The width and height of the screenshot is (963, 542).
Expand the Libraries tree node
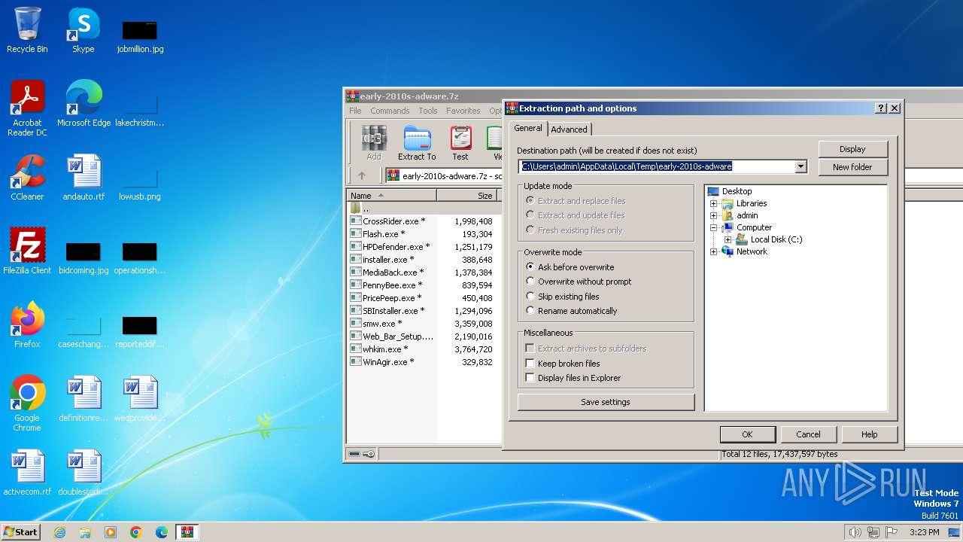tap(713, 203)
